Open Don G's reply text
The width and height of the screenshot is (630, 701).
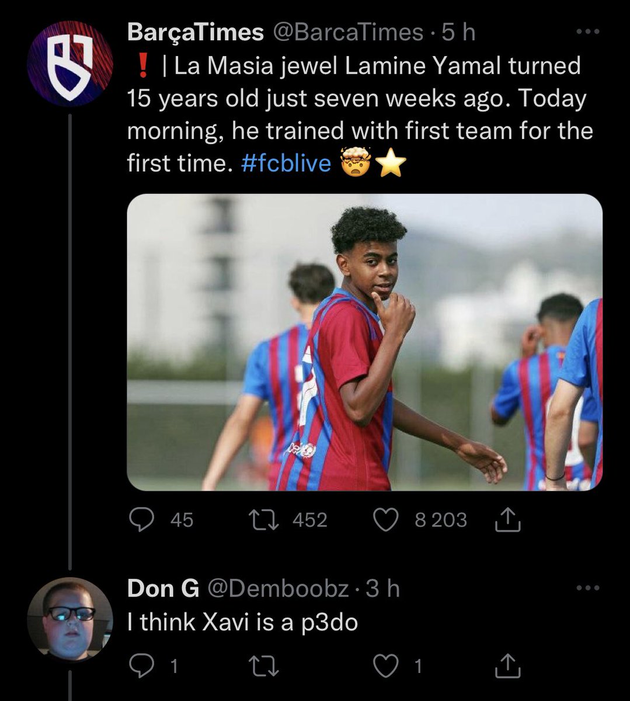[242, 622]
